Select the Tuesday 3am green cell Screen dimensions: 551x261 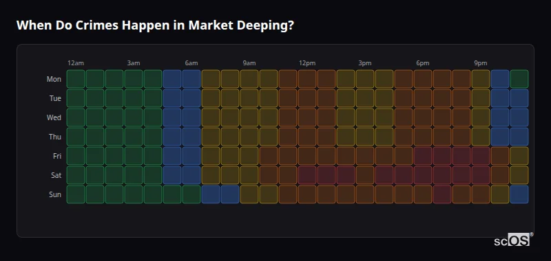point(134,98)
